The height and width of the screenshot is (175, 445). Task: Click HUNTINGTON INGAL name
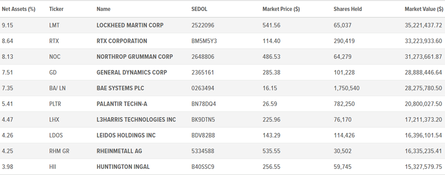(123, 167)
